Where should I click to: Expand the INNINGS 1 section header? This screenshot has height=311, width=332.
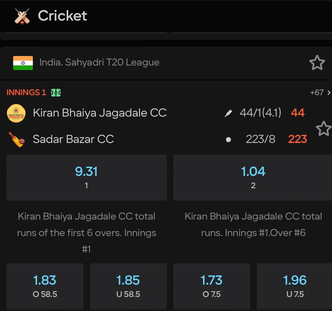tap(26, 92)
